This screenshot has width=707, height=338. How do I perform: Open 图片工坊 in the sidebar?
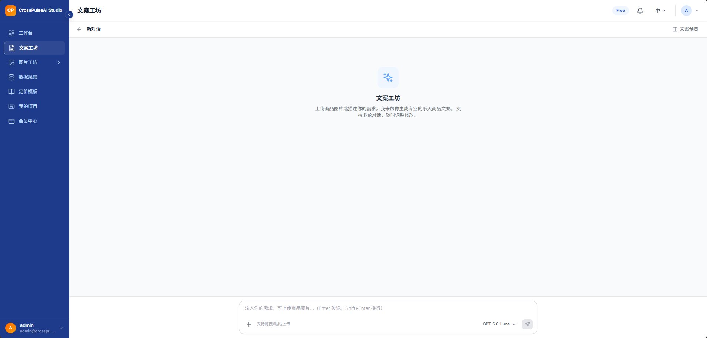point(34,62)
